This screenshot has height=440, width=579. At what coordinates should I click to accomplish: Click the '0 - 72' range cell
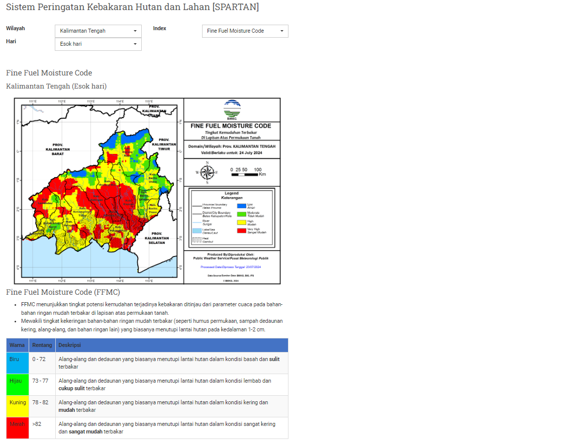(42, 363)
